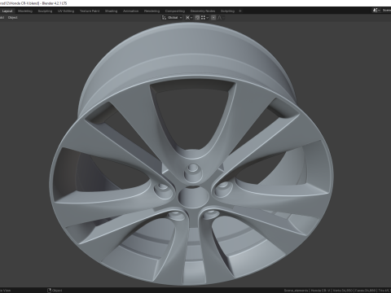The height and width of the screenshot is (293, 391).
Task: Open the snapping options dropdown
Action: click(x=204, y=18)
